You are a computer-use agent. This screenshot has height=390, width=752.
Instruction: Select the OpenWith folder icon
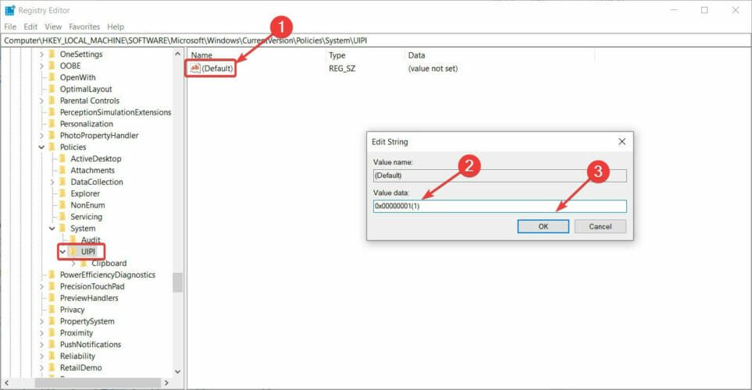point(52,77)
